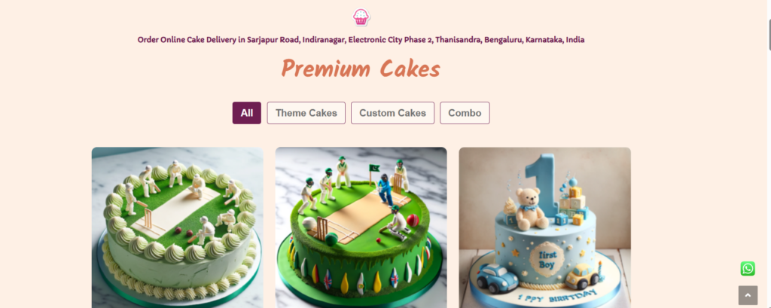
Task: Click the teddy bear on the blue cake
Action: pyautogui.click(x=531, y=209)
